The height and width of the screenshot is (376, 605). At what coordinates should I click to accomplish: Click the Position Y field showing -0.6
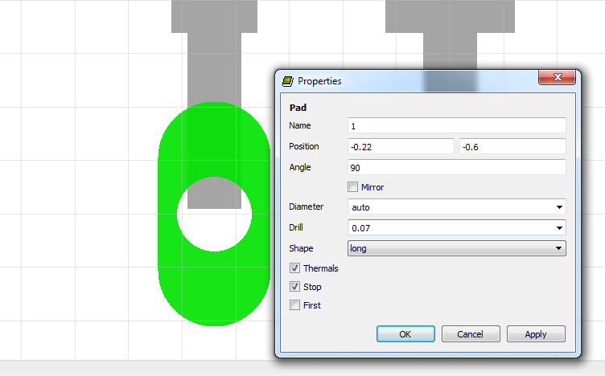click(x=512, y=146)
